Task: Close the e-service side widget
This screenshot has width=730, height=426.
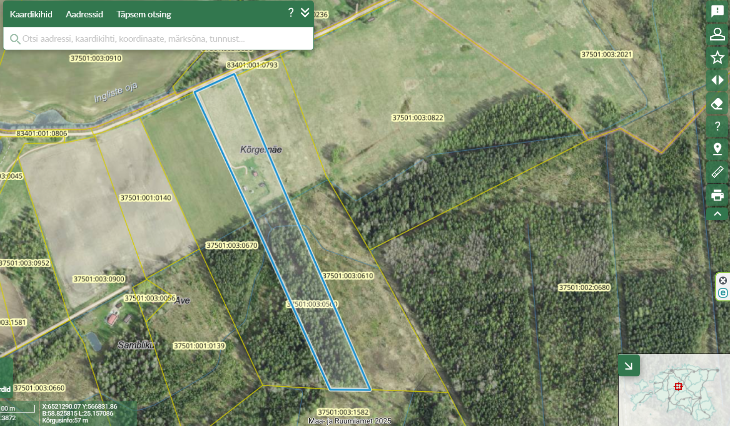Action: [723, 281]
